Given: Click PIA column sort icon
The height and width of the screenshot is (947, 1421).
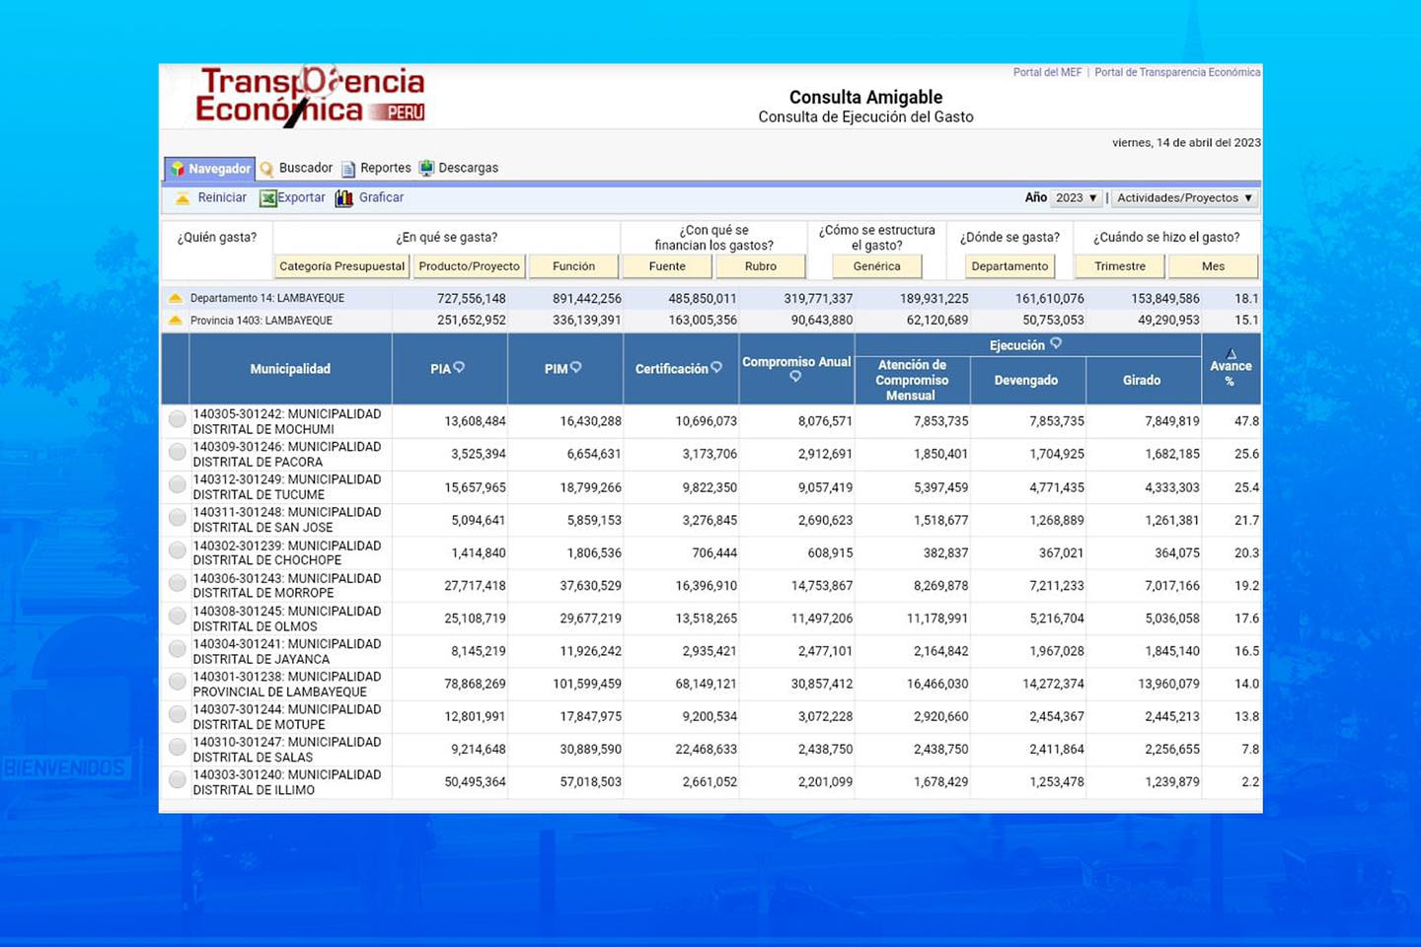Looking at the screenshot, I should click(x=459, y=367).
